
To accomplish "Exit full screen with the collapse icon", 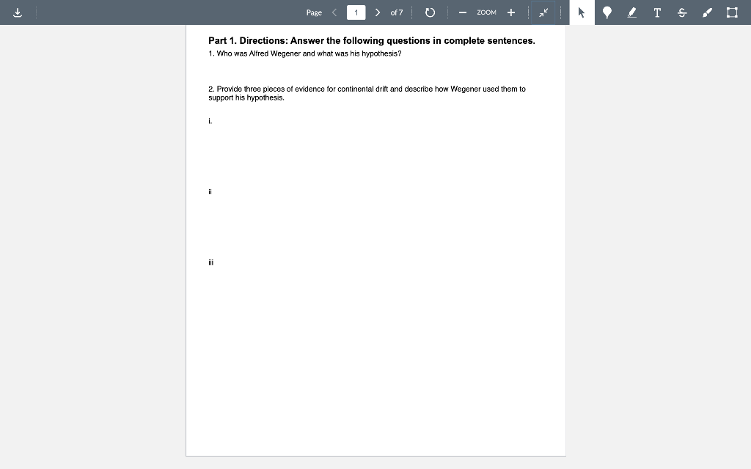I will [x=543, y=12].
